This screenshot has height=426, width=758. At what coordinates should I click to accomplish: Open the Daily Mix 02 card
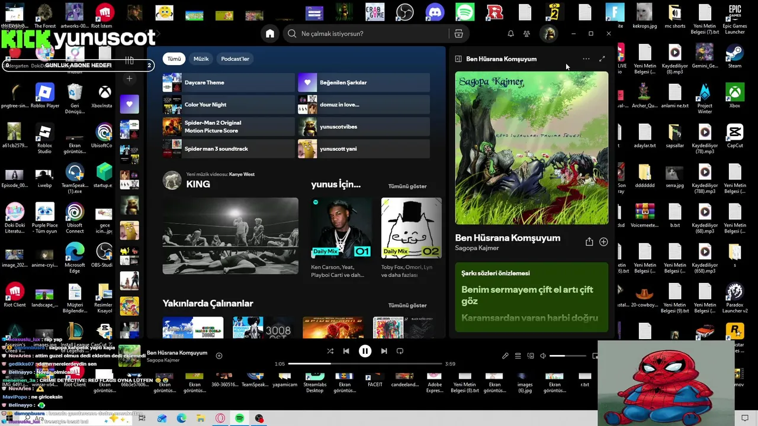(x=411, y=238)
